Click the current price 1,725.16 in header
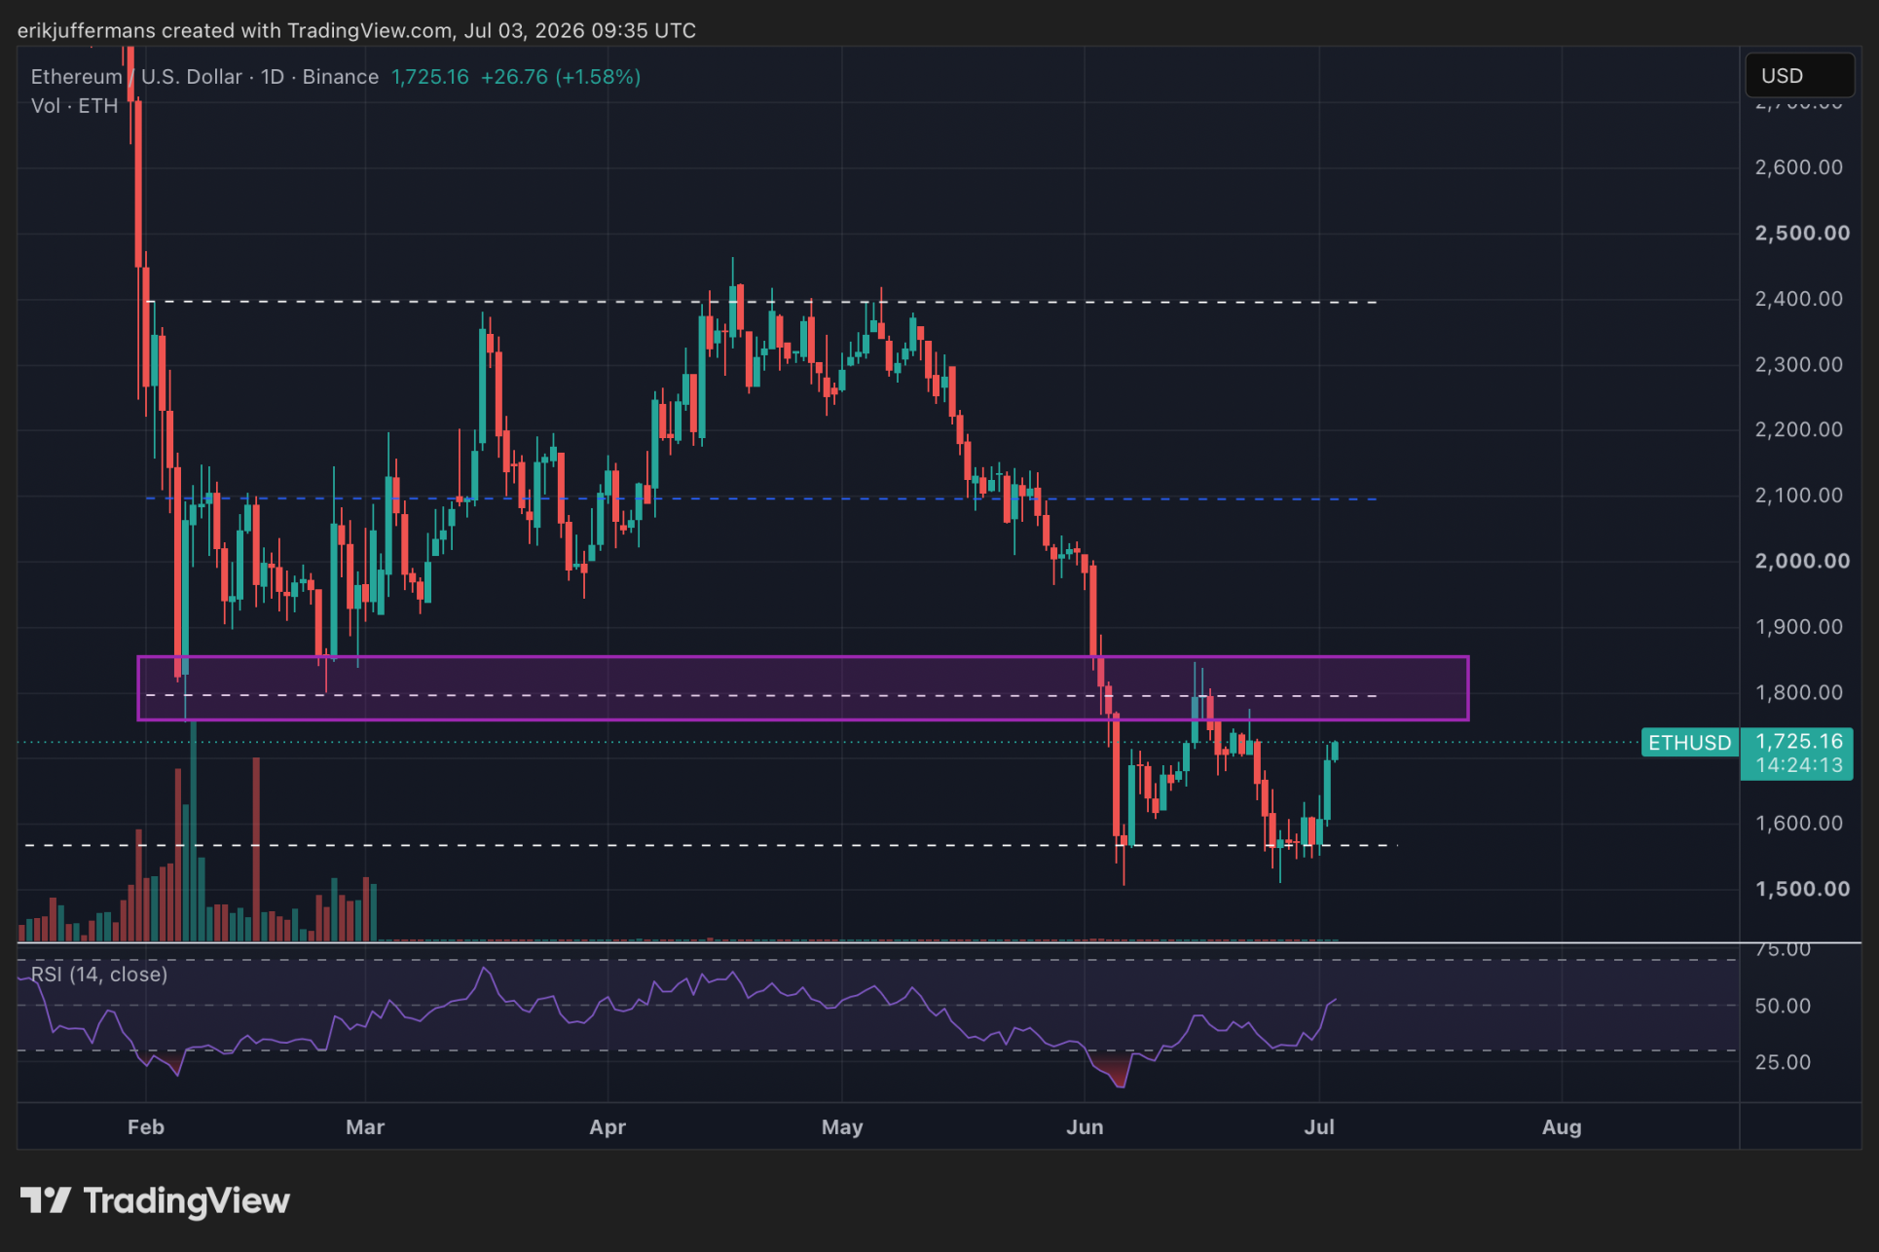Image resolution: width=1879 pixels, height=1252 pixels. [430, 77]
